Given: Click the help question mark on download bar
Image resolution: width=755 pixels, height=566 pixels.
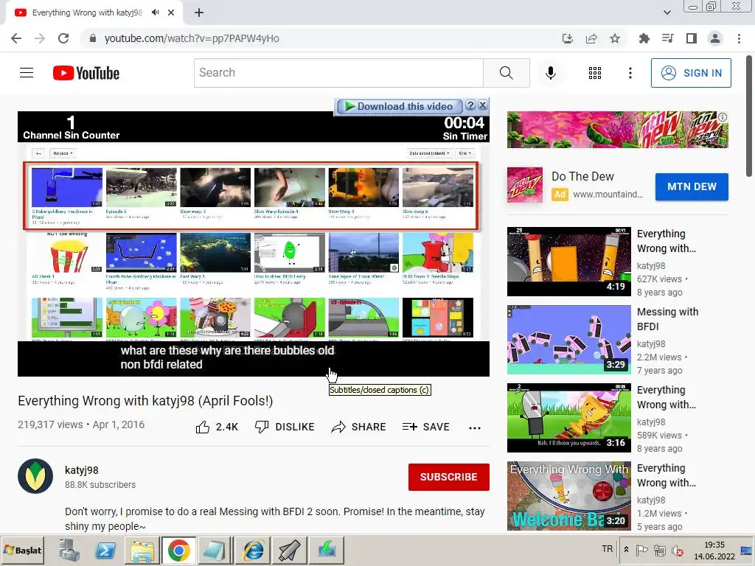Looking at the screenshot, I should (x=470, y=105).
